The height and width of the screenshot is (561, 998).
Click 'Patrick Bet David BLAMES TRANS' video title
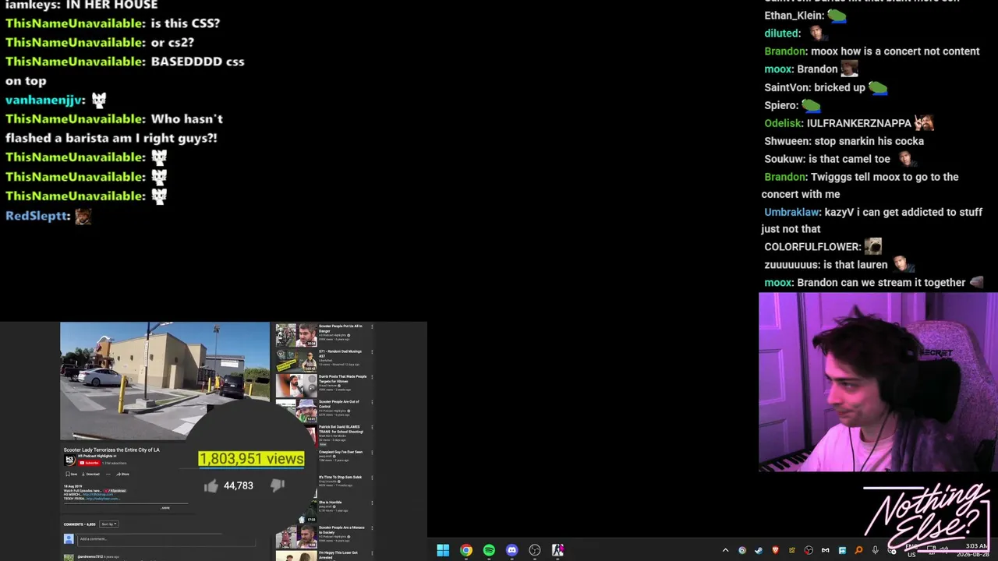click(340, 429)
